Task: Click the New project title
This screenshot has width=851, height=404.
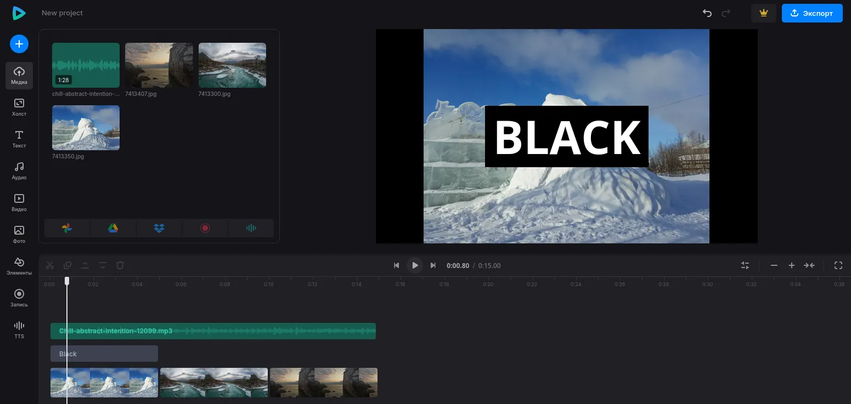Action: (x=62, y=13)
